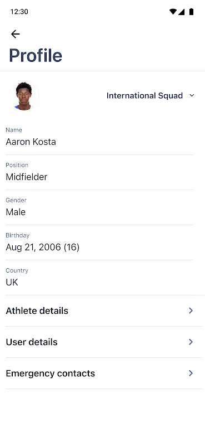Tap the player profile photo

click(x=24, y=96)
